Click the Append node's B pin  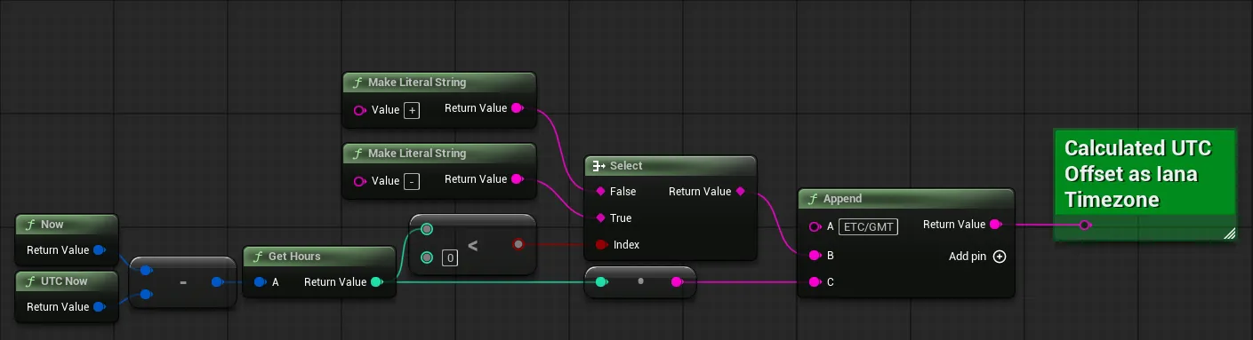(x=815, y=256)
